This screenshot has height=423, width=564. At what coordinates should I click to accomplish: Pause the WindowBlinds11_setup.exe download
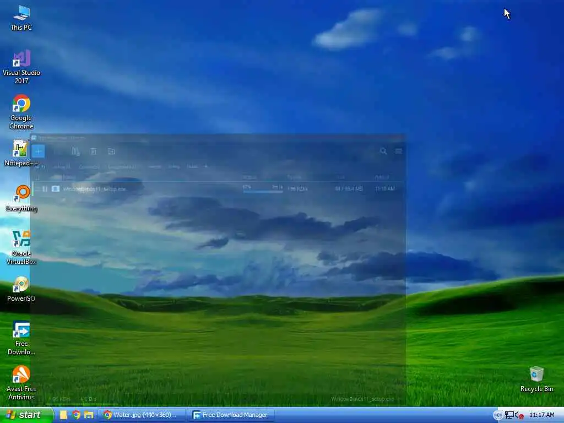(45, 189)
